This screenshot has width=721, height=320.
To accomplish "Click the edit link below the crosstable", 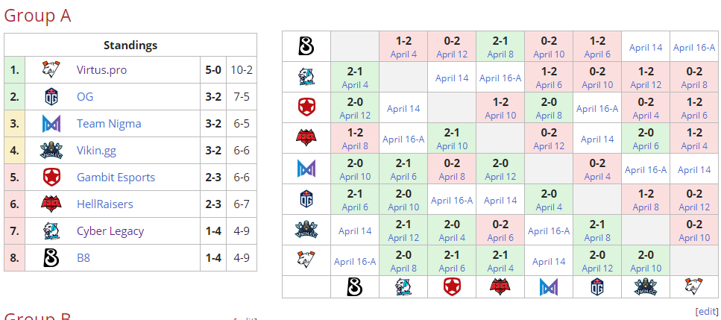I will 706,311.
